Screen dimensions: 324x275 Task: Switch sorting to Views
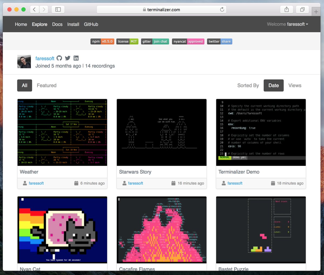click(x=295, y=85)
